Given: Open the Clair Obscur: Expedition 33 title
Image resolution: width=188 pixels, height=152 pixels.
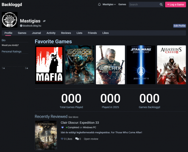Looking at the screenshot, I should 80,123.
